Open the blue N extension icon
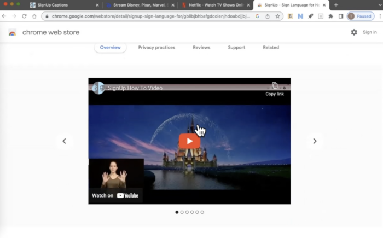383x238 pixels. coord(300,16)
